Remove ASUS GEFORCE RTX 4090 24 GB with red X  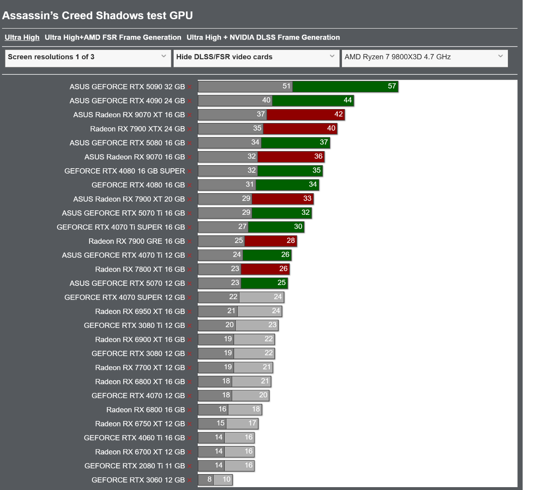click(x=190, y=101)
